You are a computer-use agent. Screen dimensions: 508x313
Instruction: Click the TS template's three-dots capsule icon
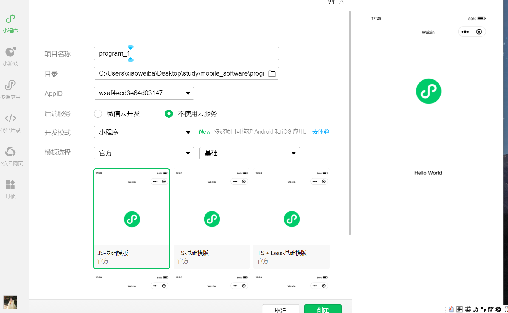pos(235,182)
